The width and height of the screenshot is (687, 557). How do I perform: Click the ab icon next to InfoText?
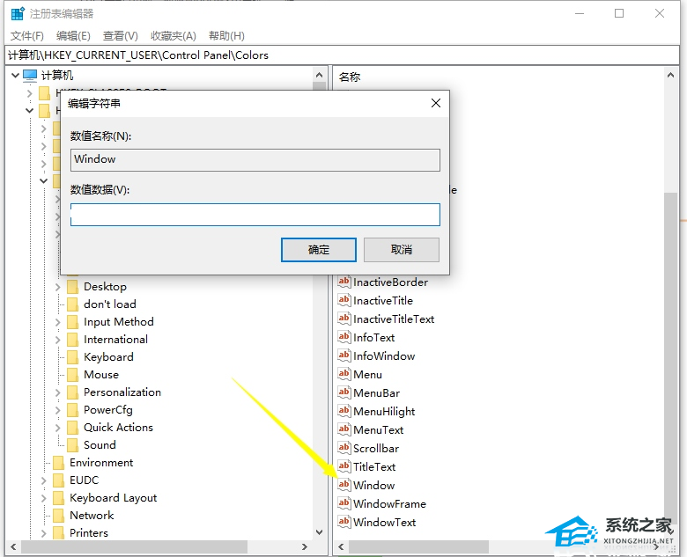click(x=344, y=337)
